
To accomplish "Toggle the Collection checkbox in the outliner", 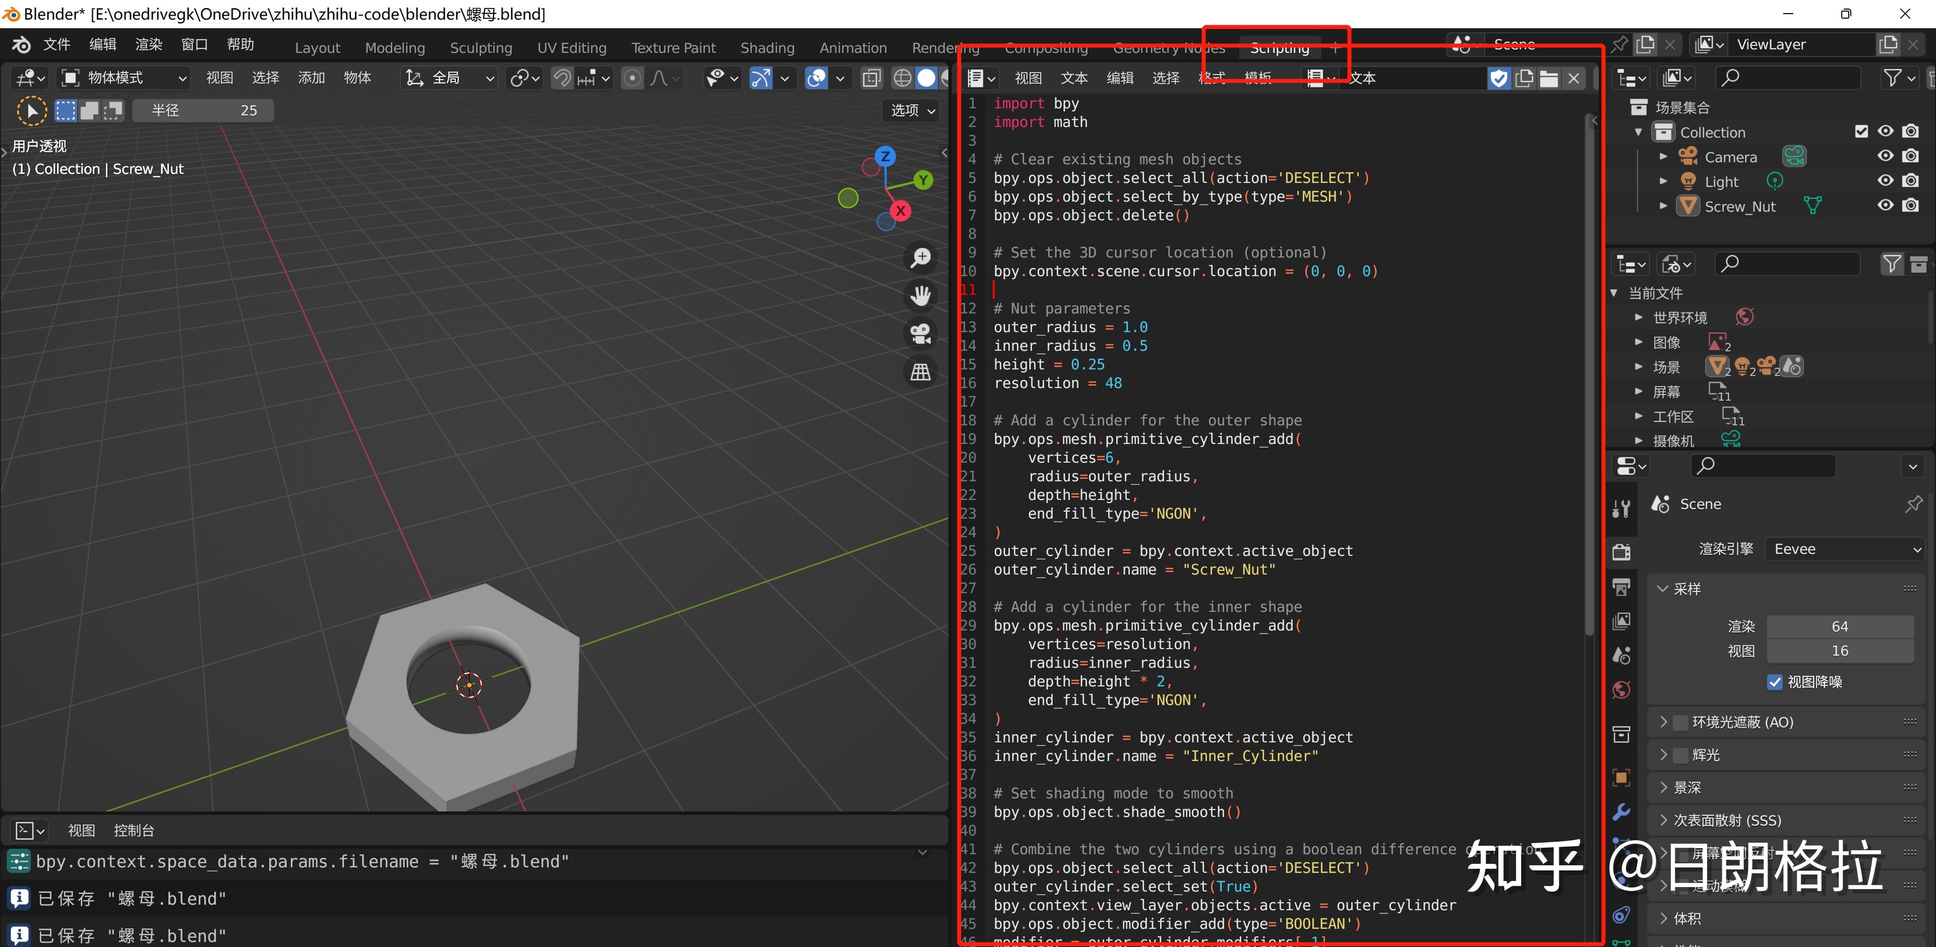I will (x=1861, y=131).
